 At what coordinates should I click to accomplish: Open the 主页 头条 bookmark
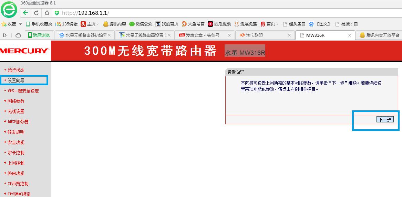coord(90,24)
